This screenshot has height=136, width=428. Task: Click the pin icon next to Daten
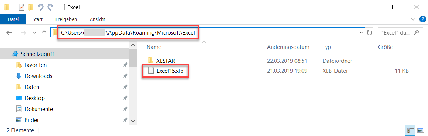click(125, 87)
